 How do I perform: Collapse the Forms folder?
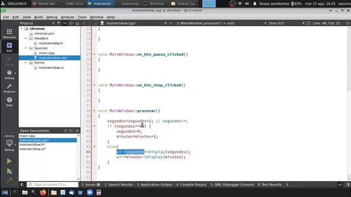[26, 63]
